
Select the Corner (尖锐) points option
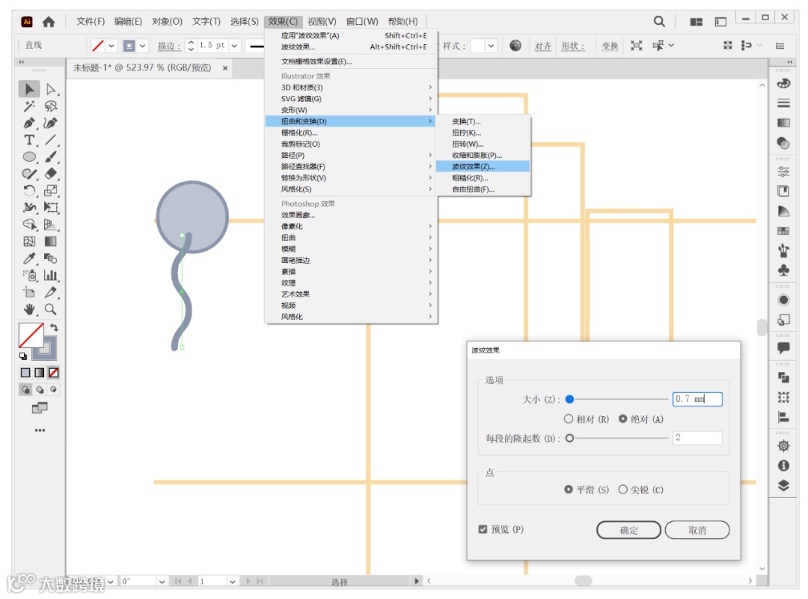[x=623, y=489]
